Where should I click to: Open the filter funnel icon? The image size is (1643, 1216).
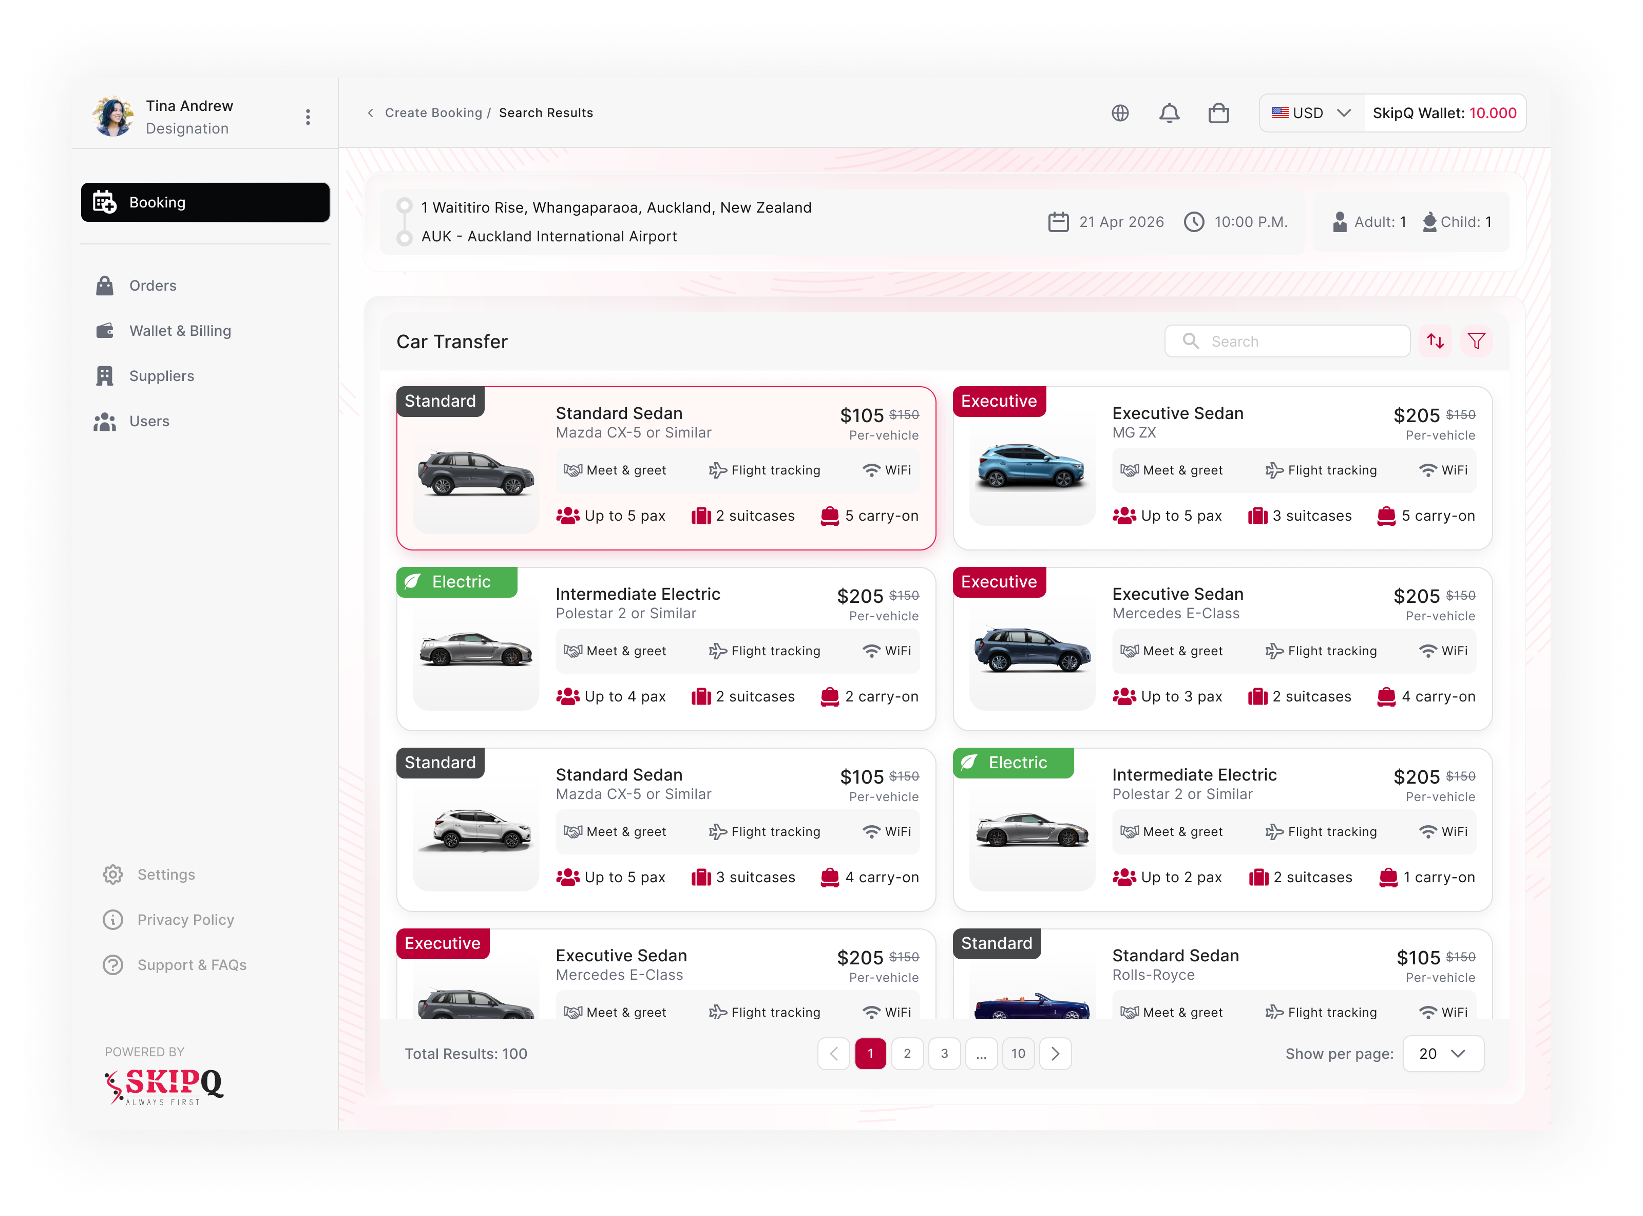(x=1476, y=341)
